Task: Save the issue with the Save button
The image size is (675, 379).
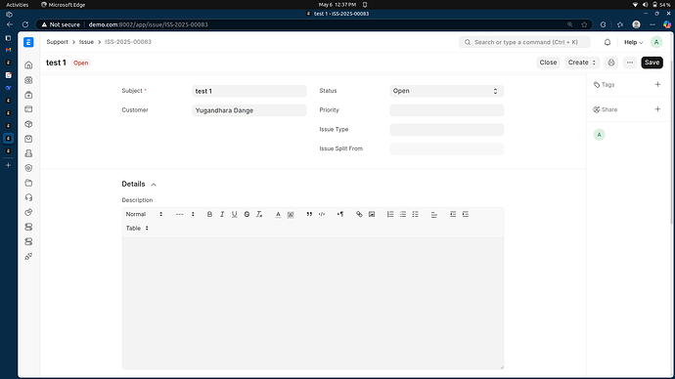Action: (652, 63)
